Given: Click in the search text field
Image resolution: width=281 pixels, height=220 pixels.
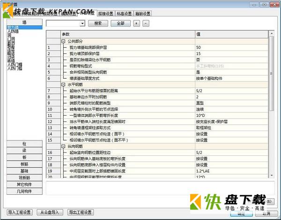Looking at the screenshot, I should click(x=63, y=23).
